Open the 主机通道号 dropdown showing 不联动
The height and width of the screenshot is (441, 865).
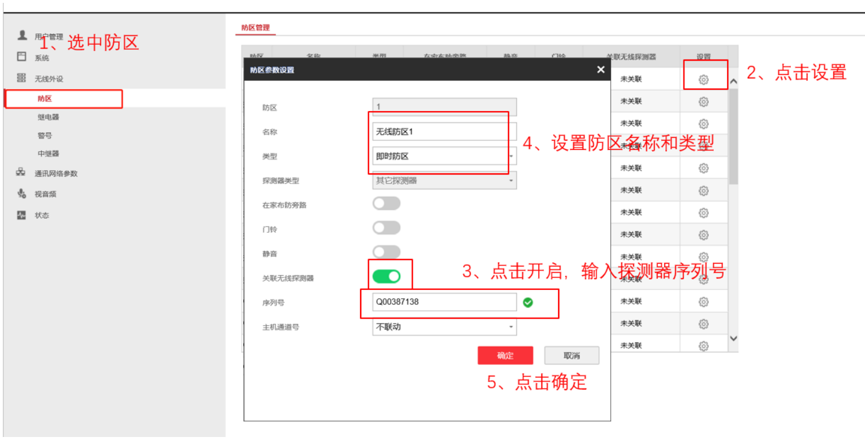tap(444, 327)
